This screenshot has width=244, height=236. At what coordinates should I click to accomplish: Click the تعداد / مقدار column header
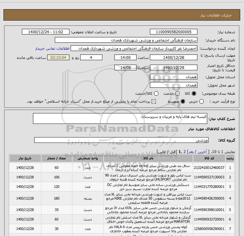(56, 158)
